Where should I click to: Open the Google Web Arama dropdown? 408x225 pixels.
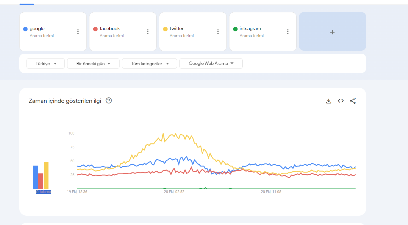(x=211, y=64)
